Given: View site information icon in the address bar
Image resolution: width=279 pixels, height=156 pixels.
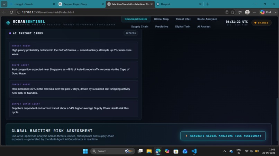Looking at the screenshot, I should [19, 12].
